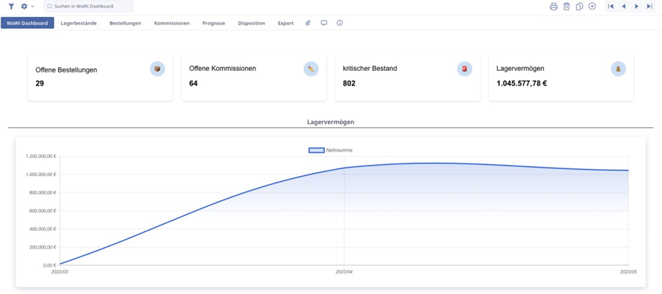Select the Kommissionen tab
This screenshot has width=662, height=294.
(x=171, y=23)
